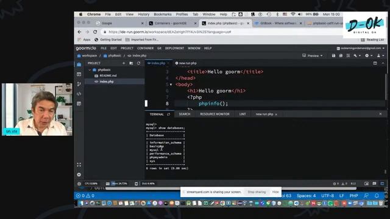Open the wrench build tools dropdown
Screen dimensions: 390x219
pyautogui.click(x=357, y=55)
